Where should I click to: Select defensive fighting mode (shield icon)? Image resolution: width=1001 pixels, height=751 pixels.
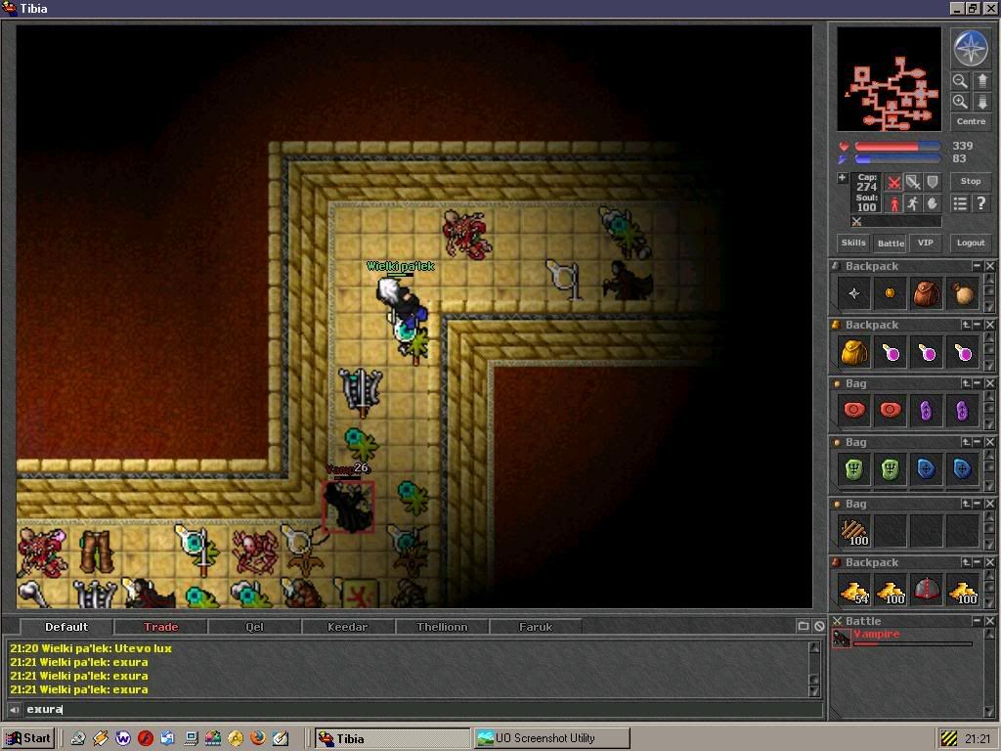point(932,183)
